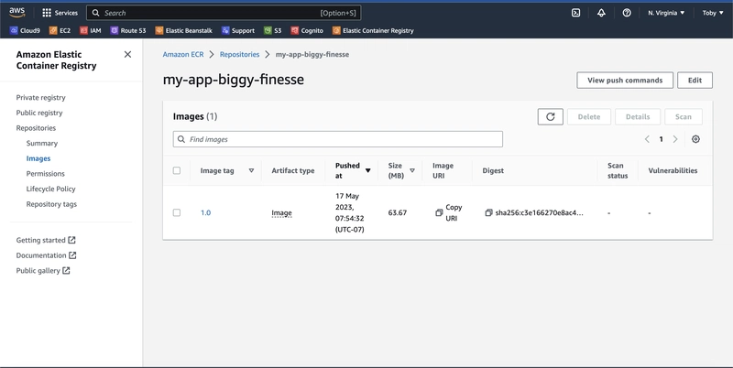Open the AWS home logo

[16, 13]
